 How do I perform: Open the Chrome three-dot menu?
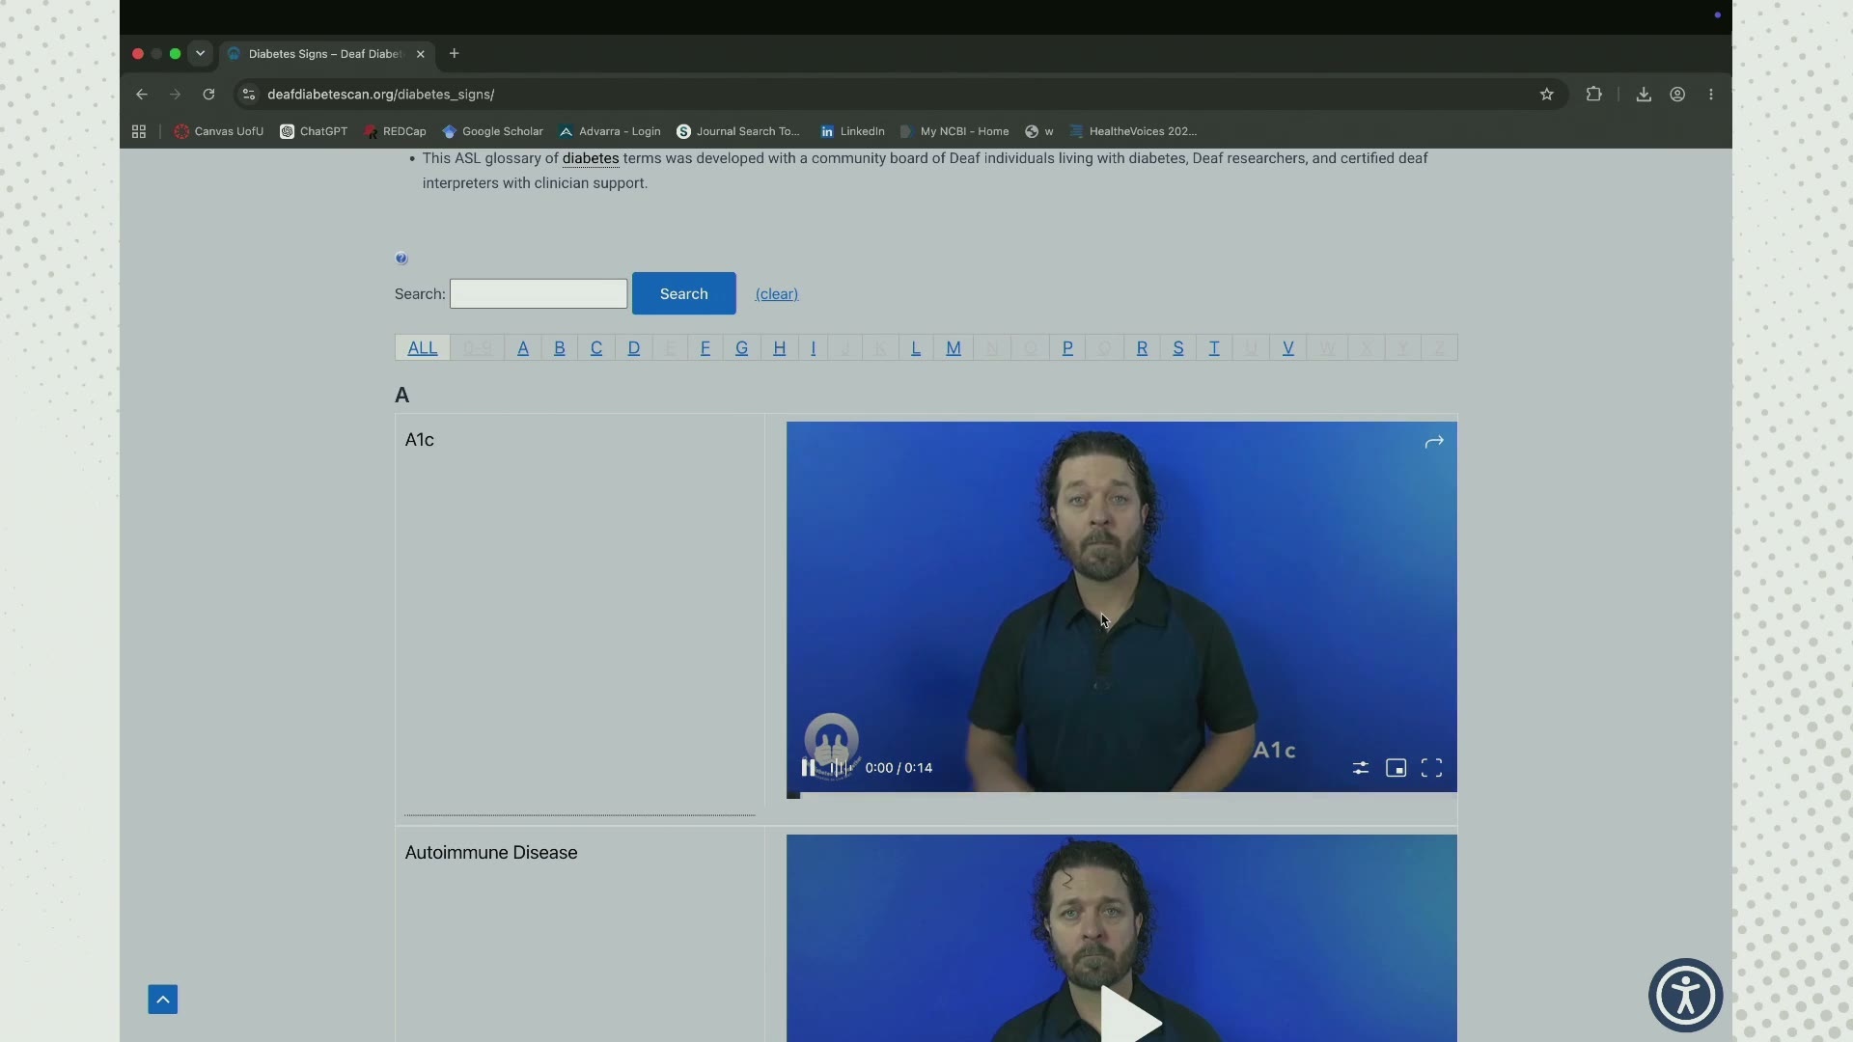[1711, 95]
